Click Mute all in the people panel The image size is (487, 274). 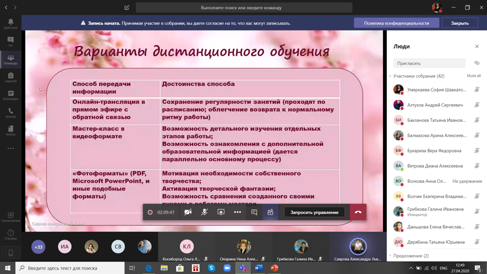(x=473, y=76)
